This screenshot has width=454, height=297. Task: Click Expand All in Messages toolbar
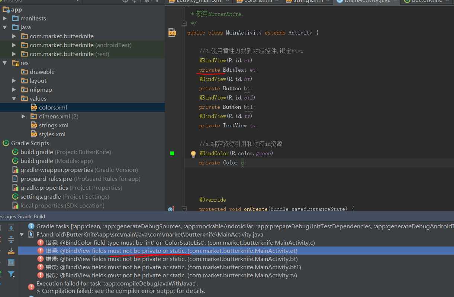coord(11,228)
